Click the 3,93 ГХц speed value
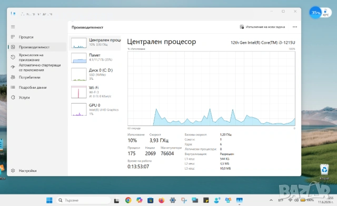Screen dimensions: 337x206 (159, 140)
